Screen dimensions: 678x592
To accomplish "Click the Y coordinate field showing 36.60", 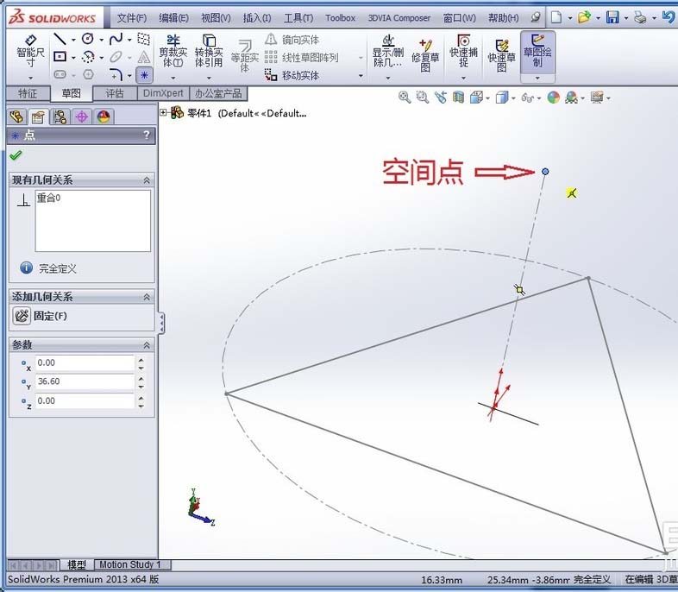I will coord(85,381).
